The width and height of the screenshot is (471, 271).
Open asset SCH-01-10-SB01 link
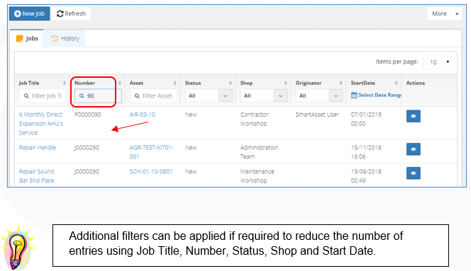(151, 171)
